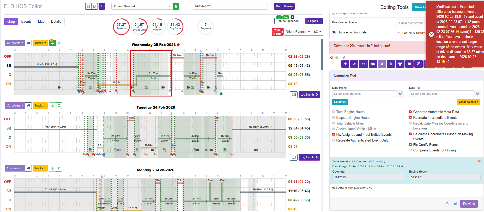
Task: Select the group users editing tool
Action: coord(400,64)
